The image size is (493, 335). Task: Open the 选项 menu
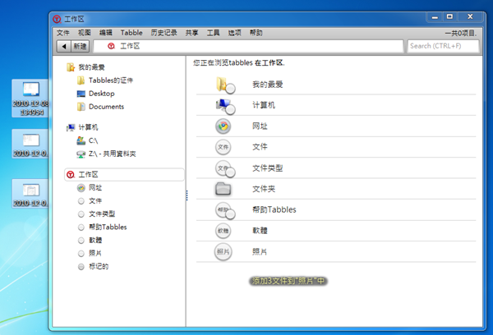click(x=234, y=33)
